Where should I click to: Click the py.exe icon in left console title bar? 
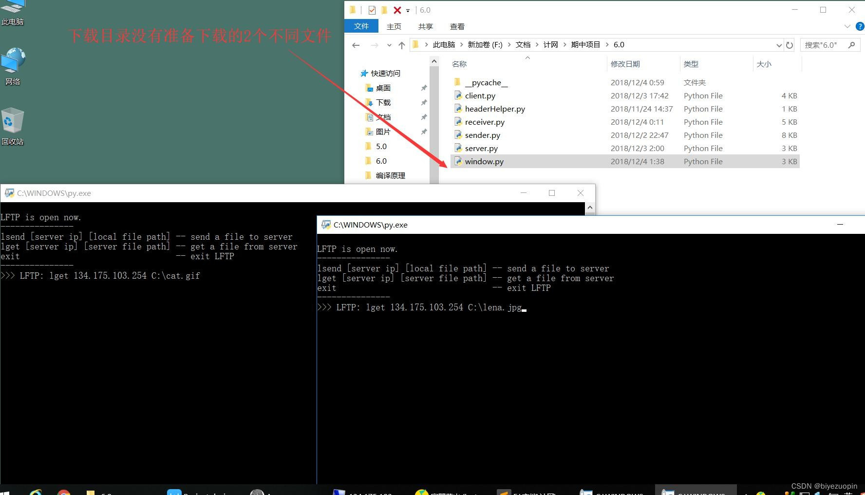(9, 193)
